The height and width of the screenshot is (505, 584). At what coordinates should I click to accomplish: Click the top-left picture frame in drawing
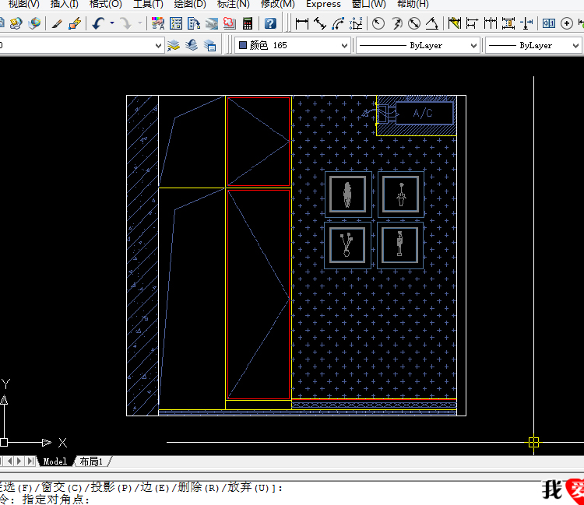[x=348, y=195]
